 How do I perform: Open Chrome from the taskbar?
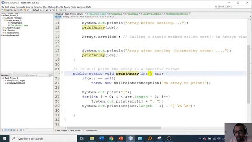click(x=111, y=138)
